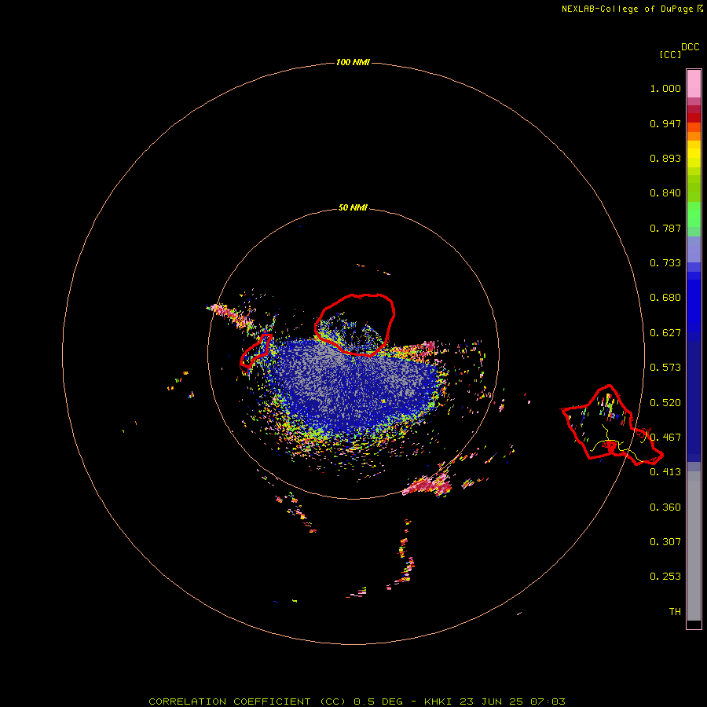Image resolution: width=707 pixels, height=707 pixels.
Task: Click the 0.467 scale value
Action: pos(665,438)
